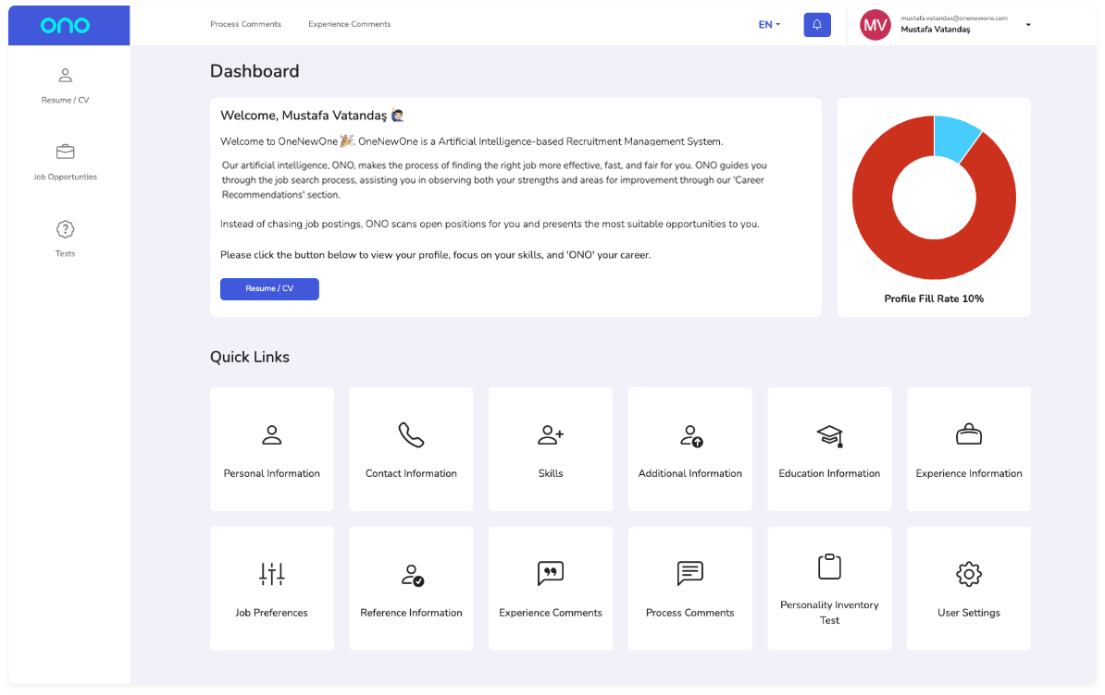The width and height of the screenshot is (1105, 695).
Task: Open Experience Comments quick link label
Action: pos(551,613)
